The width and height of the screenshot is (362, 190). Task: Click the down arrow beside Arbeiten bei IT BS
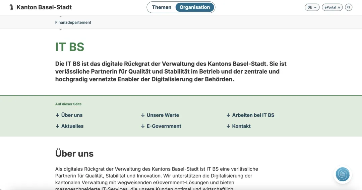[x=228, y=115]
